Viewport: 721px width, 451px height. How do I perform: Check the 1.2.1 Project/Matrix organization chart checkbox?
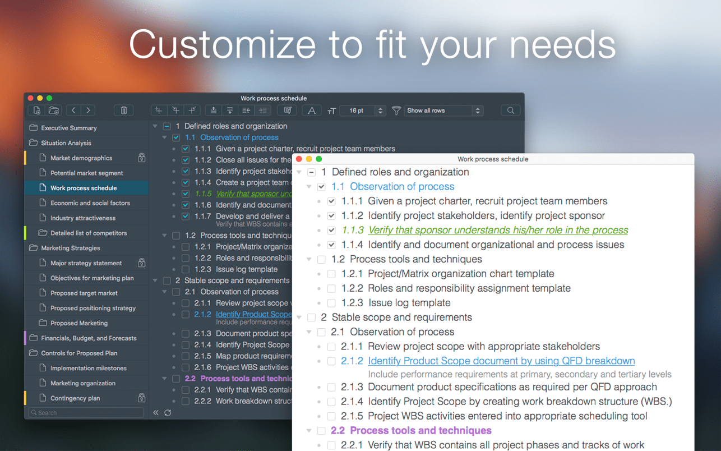[331, 274]
